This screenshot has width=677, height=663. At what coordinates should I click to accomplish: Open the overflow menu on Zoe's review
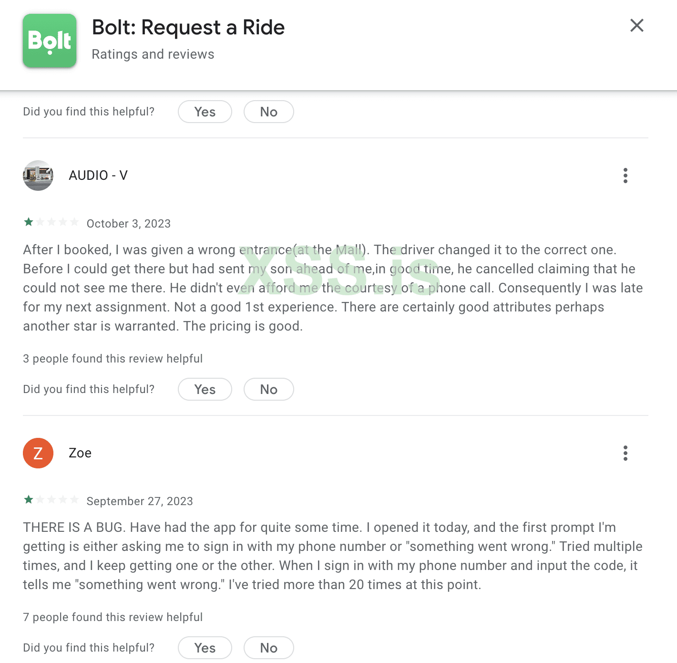625,453
